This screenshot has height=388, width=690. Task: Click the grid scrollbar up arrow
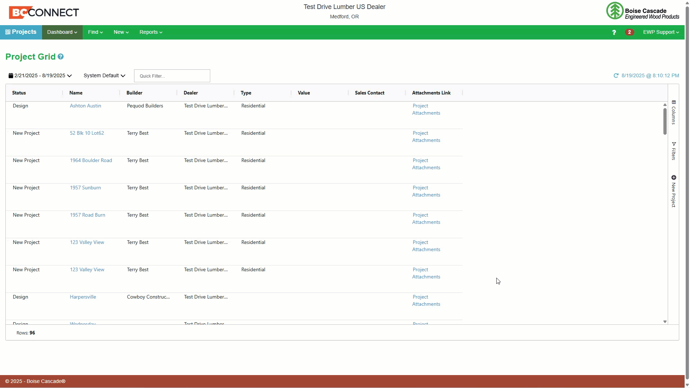(665, 105)
